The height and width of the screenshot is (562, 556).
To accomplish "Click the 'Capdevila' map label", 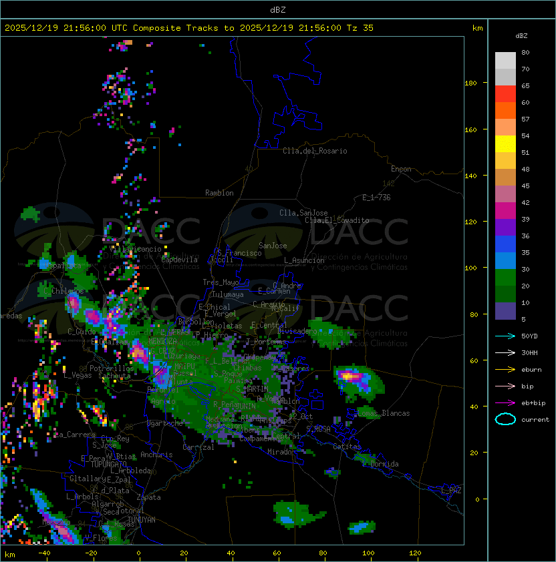I will pyautogui.click(x=179, y=260).
